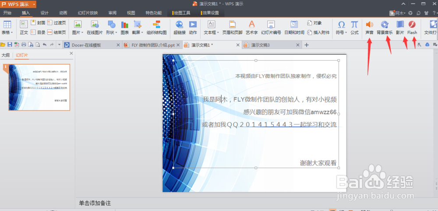Viewport: 438px width, 211px height.
Task: Insert 声音 sound
Action: 370,28
